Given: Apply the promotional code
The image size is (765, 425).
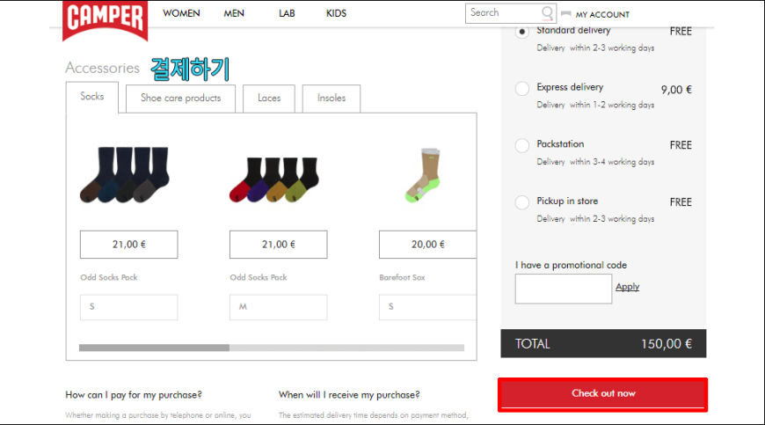Looking at the screenshot, I should point(628,287).
